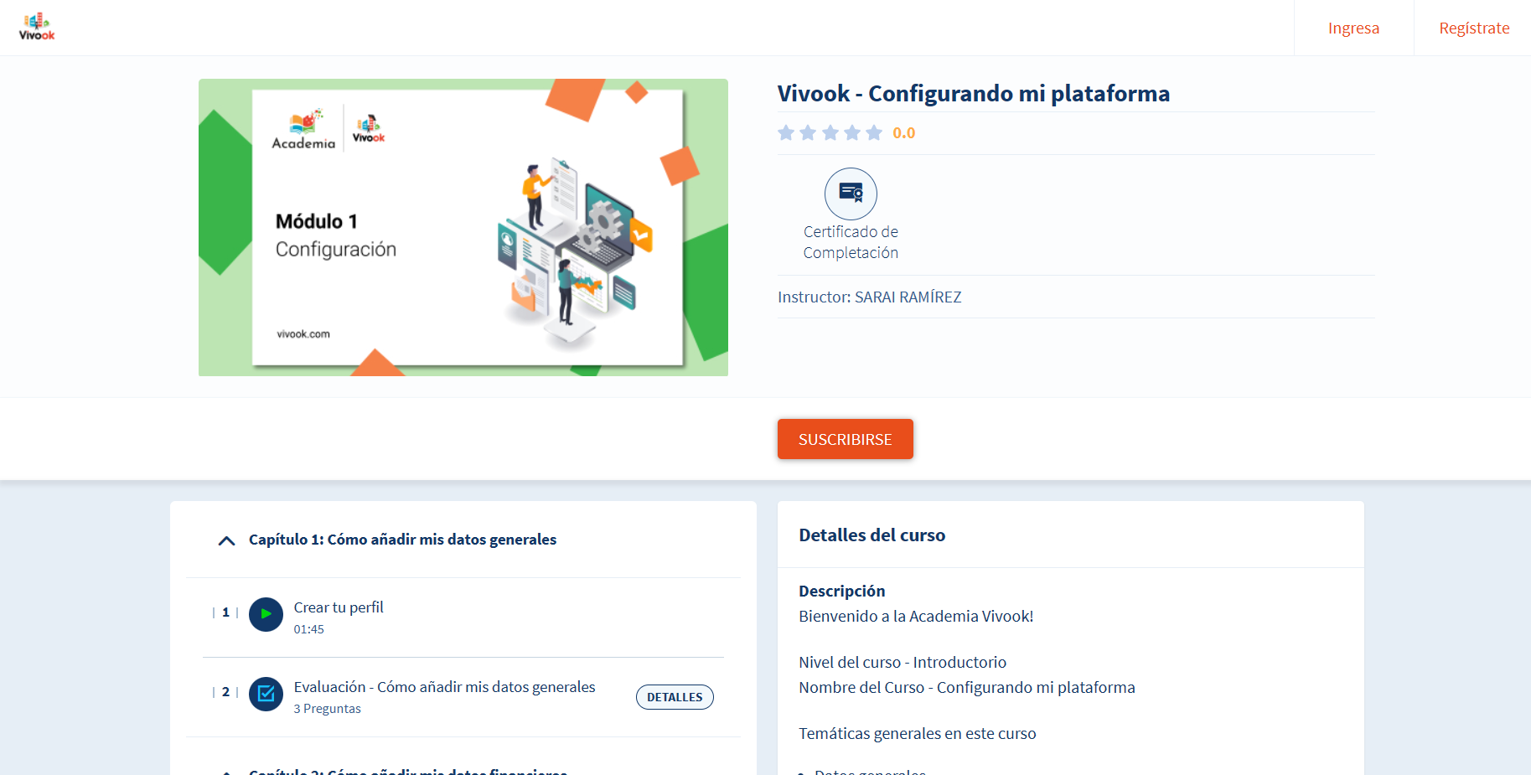Click Nivel del curso - Introductorio text

903,662
